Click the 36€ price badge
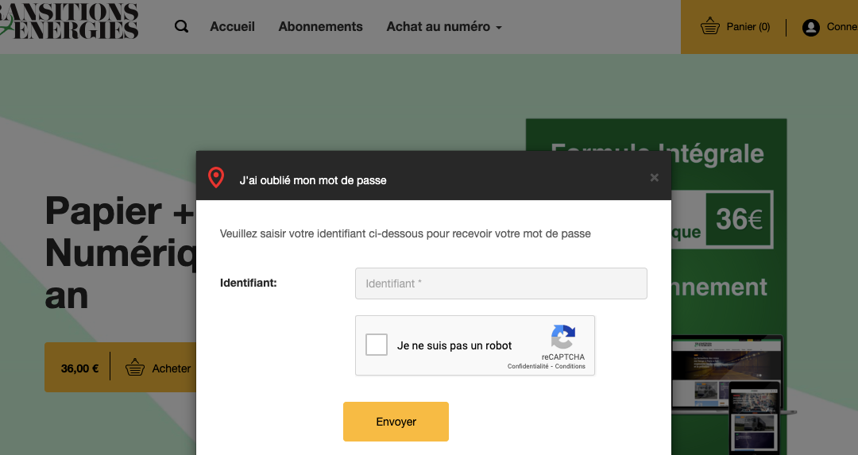The image size is (858, 455). 739,218
